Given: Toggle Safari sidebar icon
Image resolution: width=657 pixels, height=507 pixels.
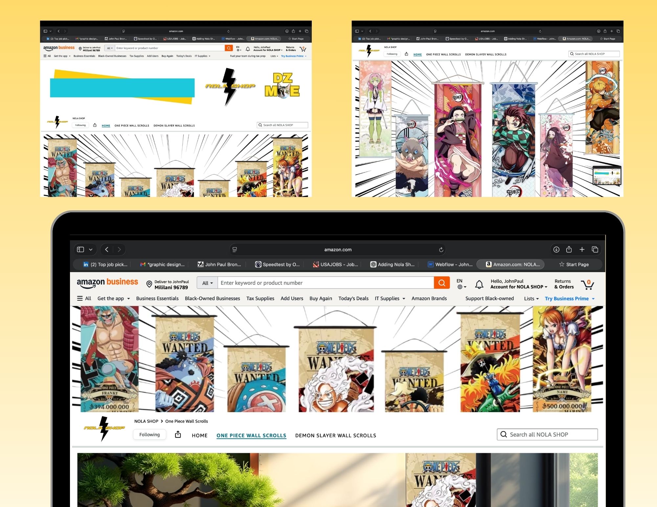Looking at the screenshot, I should [x=80, y=250].
